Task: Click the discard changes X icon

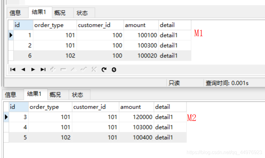Action: click(94, 70)
